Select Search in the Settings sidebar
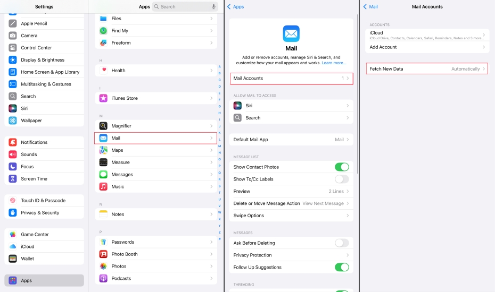Screen dimensions: 495x292 tap(44, 96)
